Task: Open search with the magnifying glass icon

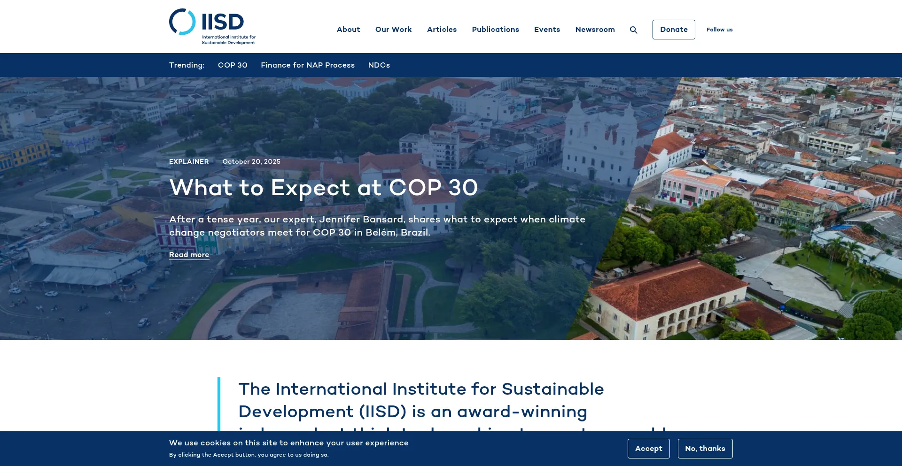Action: click(633, 30)
